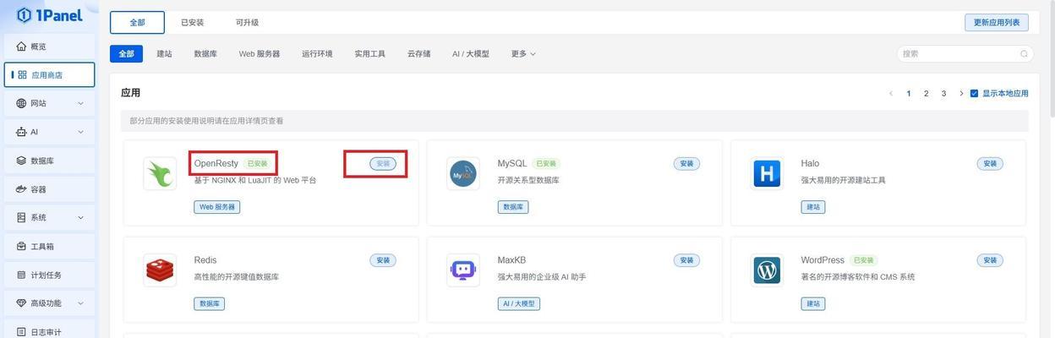Click the layers icon beside 数据库
The height and width of the screenshot is (338, 1055).
(x=21, y=161)
